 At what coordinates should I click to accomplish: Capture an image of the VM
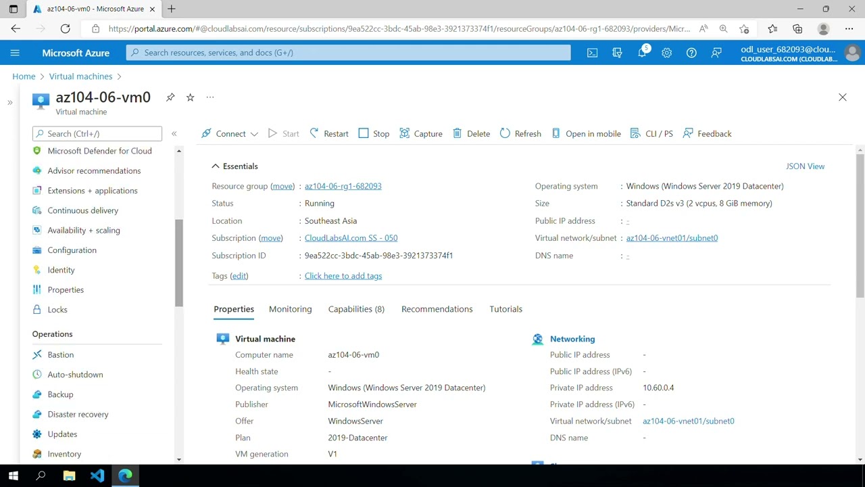pyautogui.click(x=421, y=134)
